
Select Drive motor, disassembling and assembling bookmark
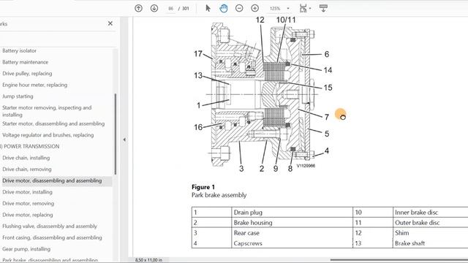[52, 180]
